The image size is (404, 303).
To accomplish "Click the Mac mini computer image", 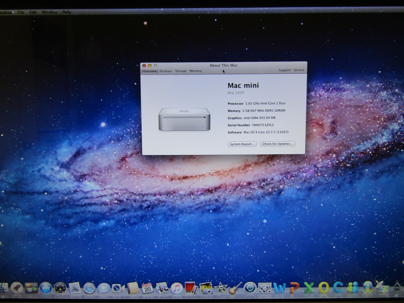I will coord(184,119).
